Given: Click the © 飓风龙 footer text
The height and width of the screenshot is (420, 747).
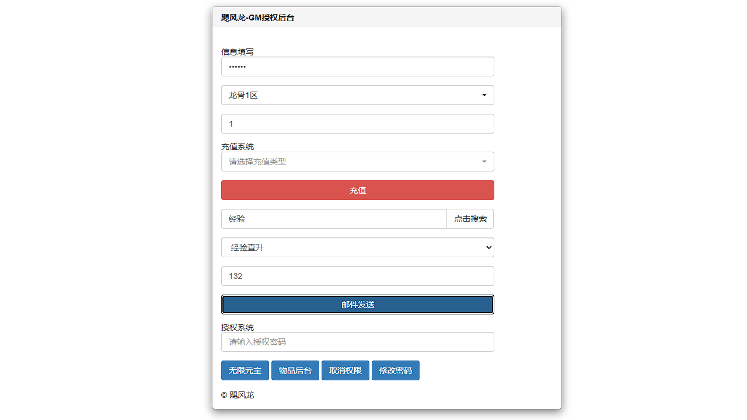Looking at the screenshot, I should point(238,395).
